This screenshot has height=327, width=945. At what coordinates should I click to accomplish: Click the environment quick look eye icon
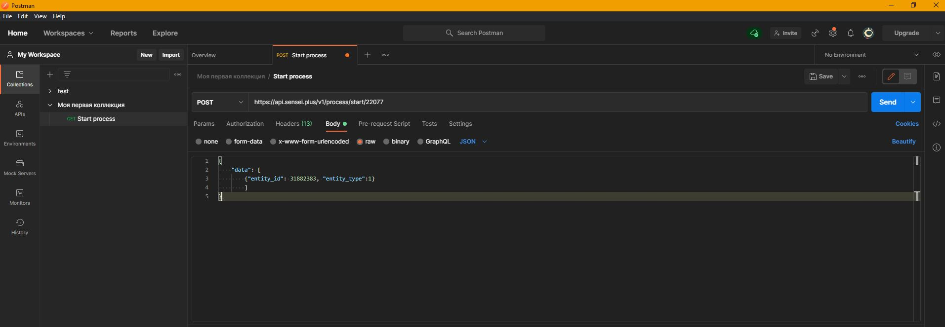click(937, 55)
